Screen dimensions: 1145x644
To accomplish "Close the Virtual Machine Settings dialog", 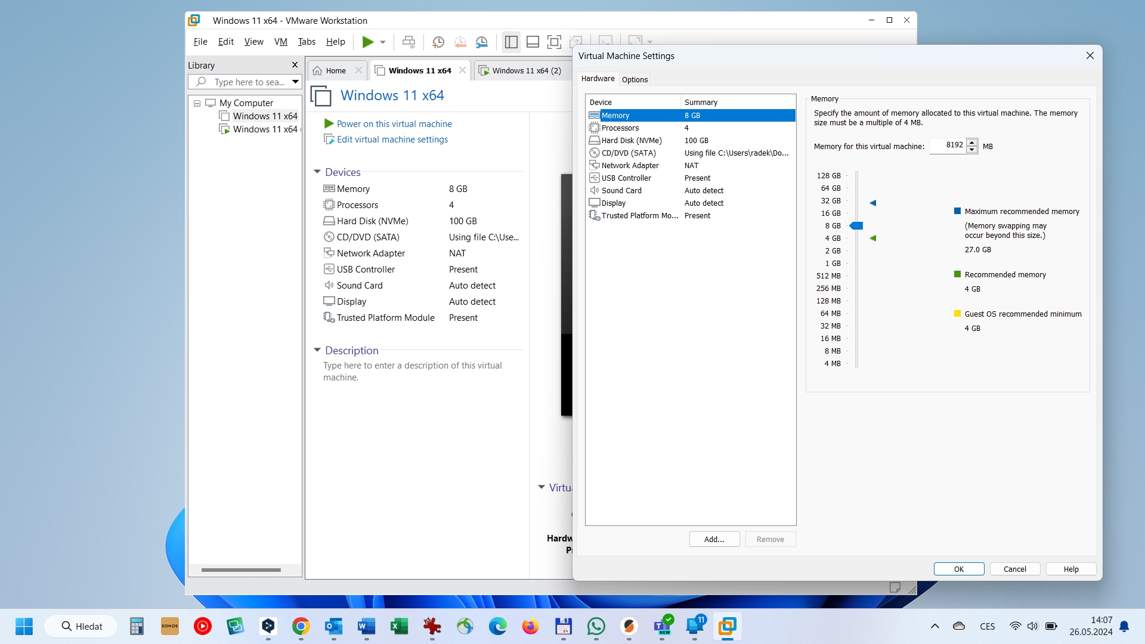I will pos(1090,55).
